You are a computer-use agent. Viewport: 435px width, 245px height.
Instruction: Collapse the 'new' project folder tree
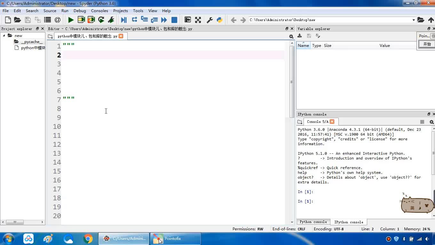4,35
